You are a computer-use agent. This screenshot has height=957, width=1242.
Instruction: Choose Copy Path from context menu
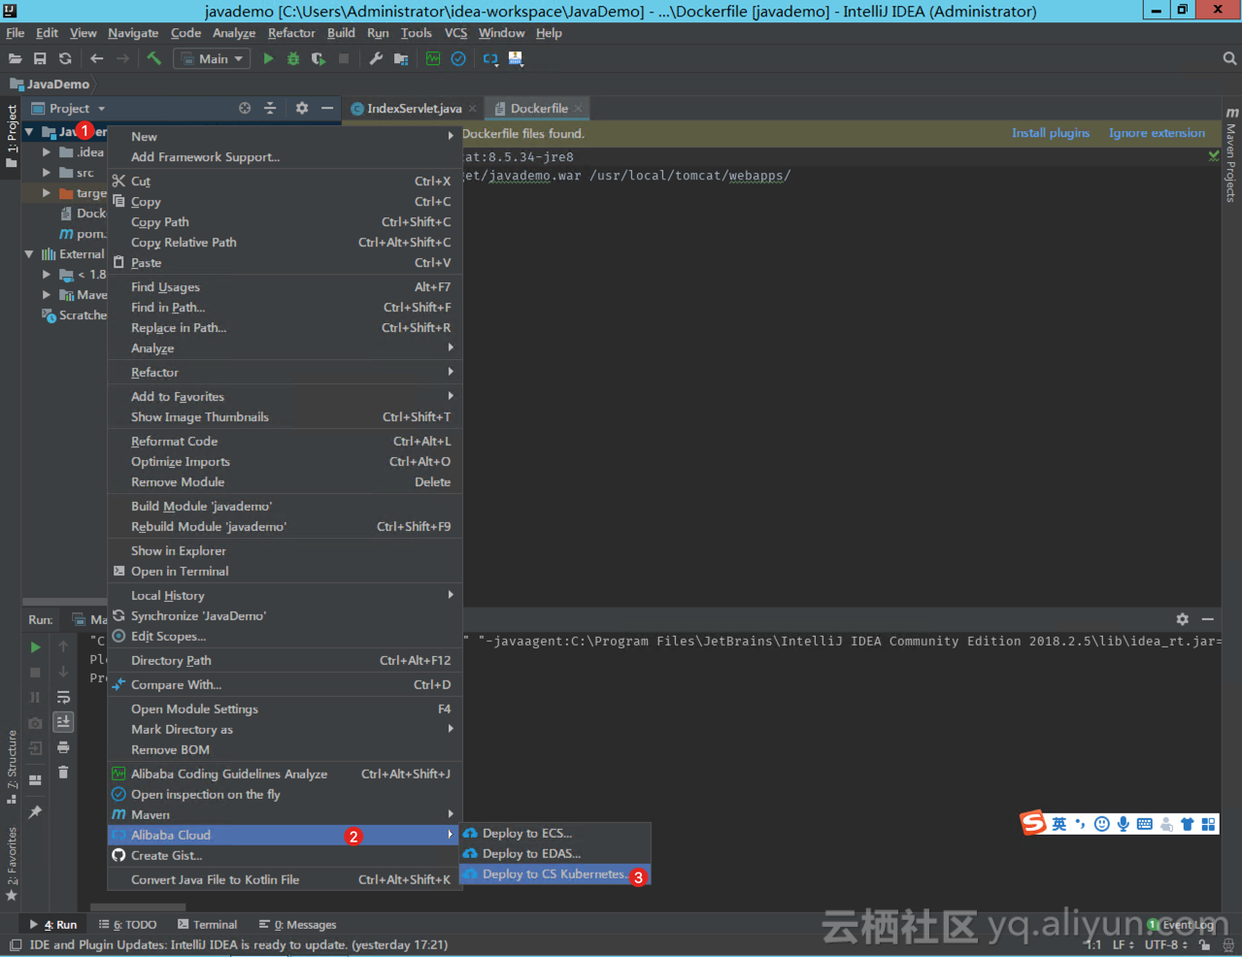285,222
